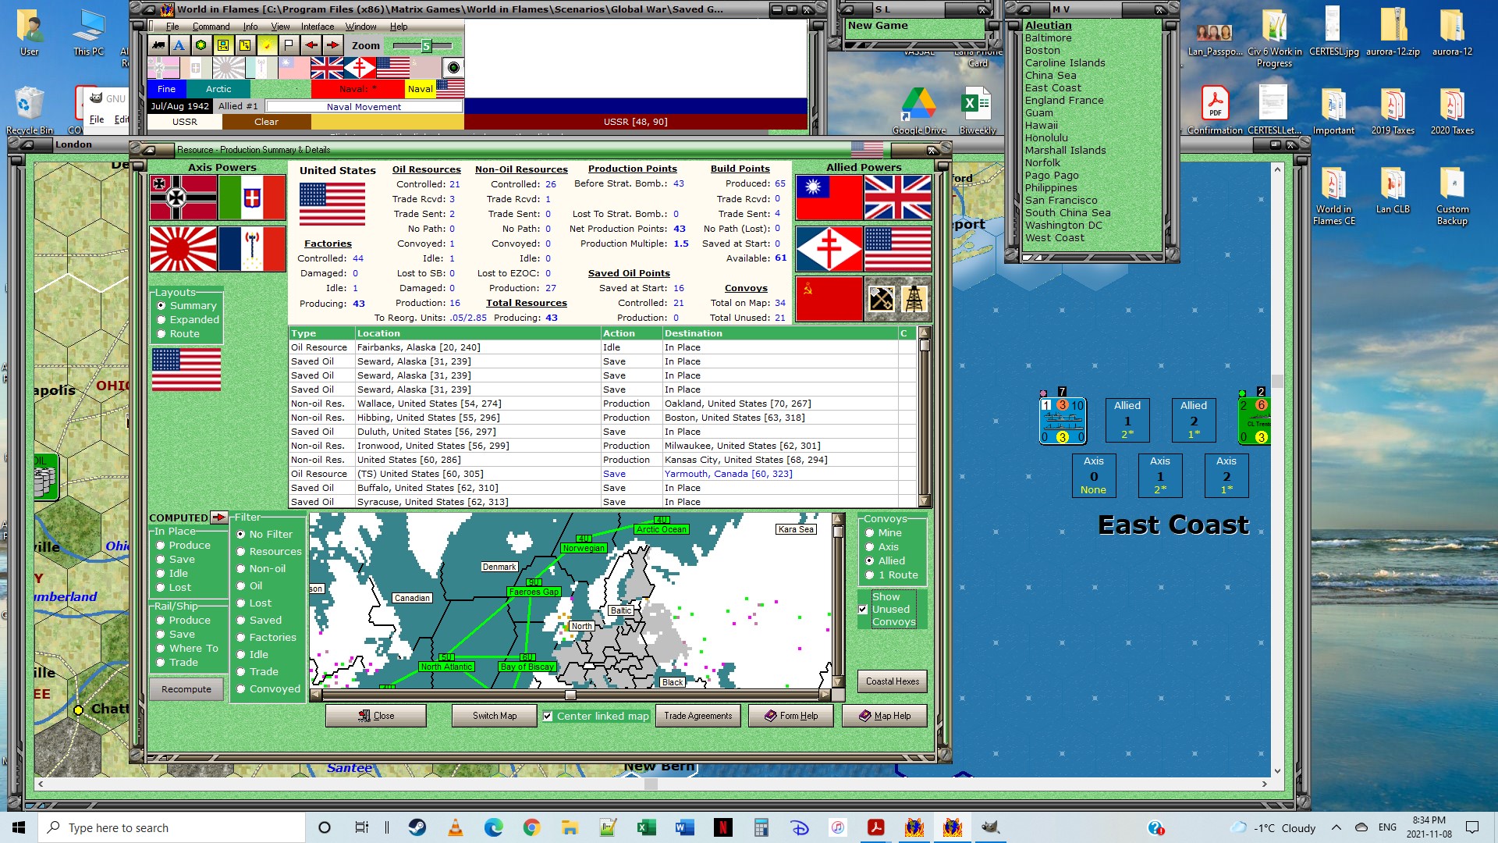Open the Interface menu
The height and width of the screenshot is (843, 1498).
click(x=318, y=27)
